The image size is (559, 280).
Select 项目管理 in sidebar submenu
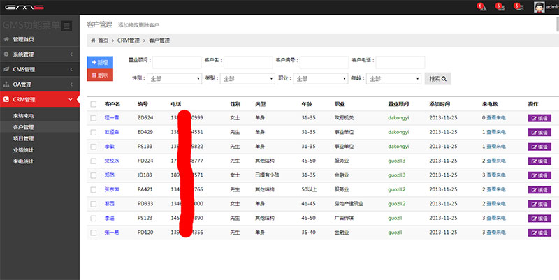point(23,138)
